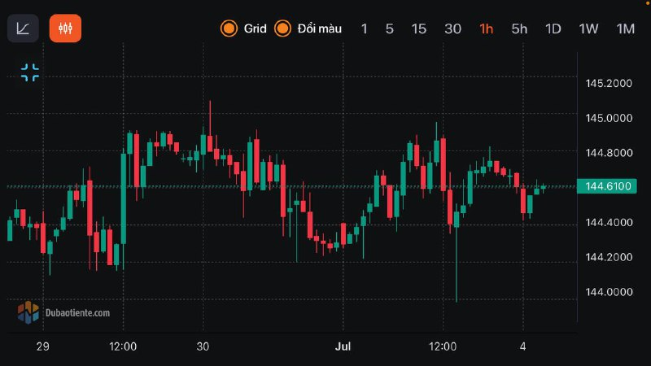Select the candlestick chart type

[65, 28]
